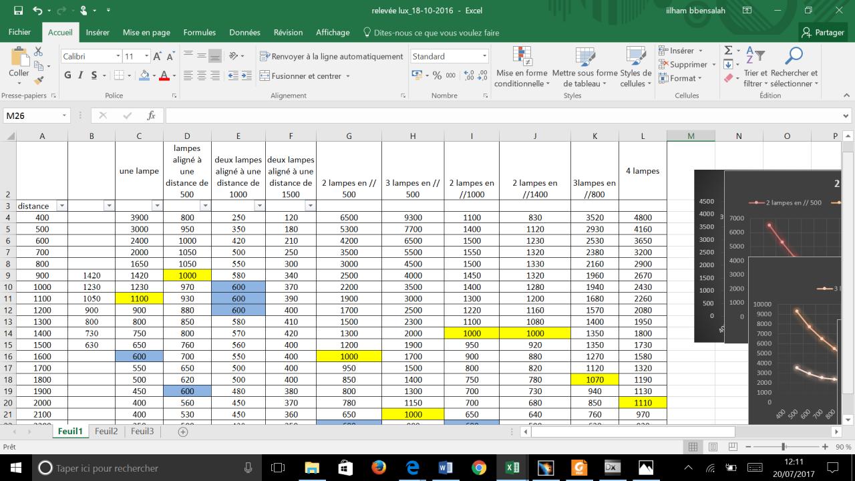Click the Cut scissors icon

point(39,52)
